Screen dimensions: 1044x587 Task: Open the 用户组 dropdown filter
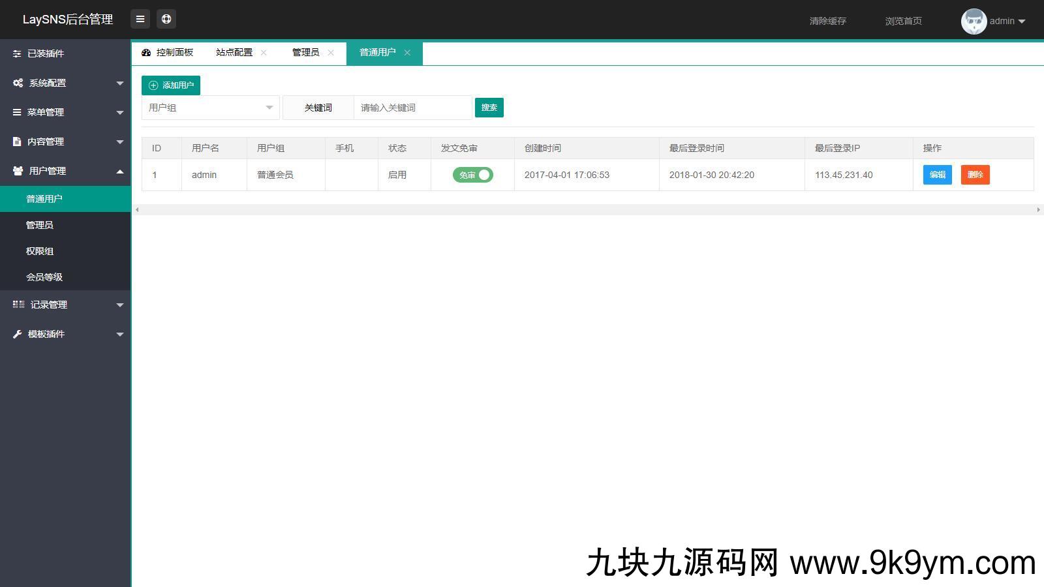[210, 108]
